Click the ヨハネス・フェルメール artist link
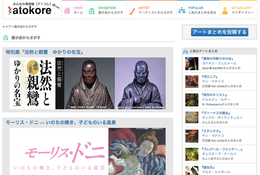This screenshot has width=260, height=175. pyautogui.click(x=219, y=63)
